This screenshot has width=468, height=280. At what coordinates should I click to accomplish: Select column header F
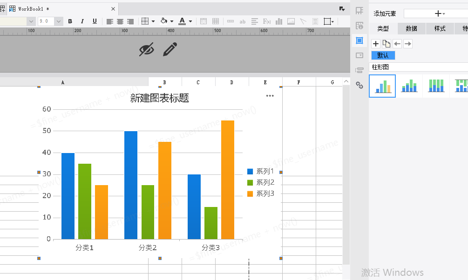299,82
